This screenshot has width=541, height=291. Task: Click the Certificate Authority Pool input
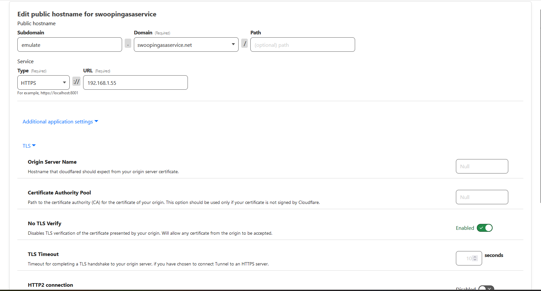[x=482, y=197]
